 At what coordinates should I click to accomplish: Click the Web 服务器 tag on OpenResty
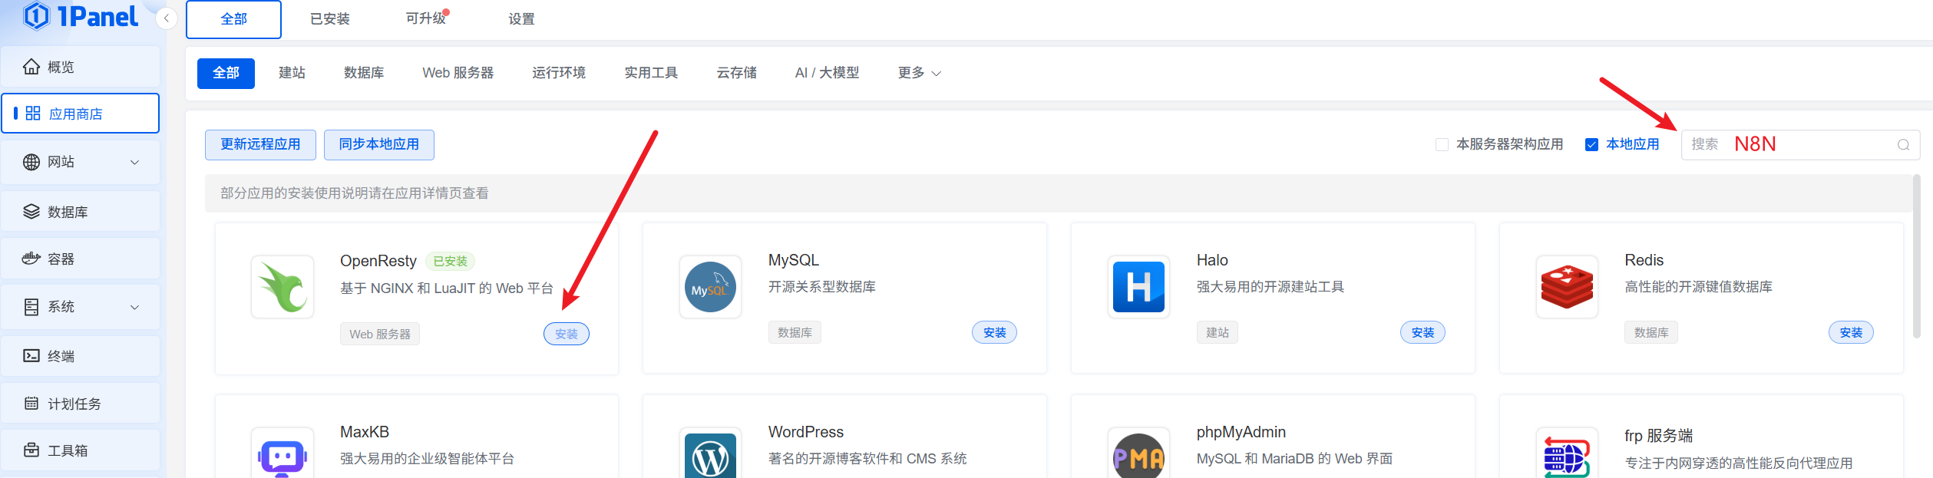(x=380, y=334)
